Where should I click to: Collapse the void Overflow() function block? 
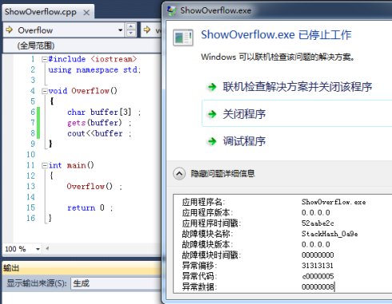(45, 91)
